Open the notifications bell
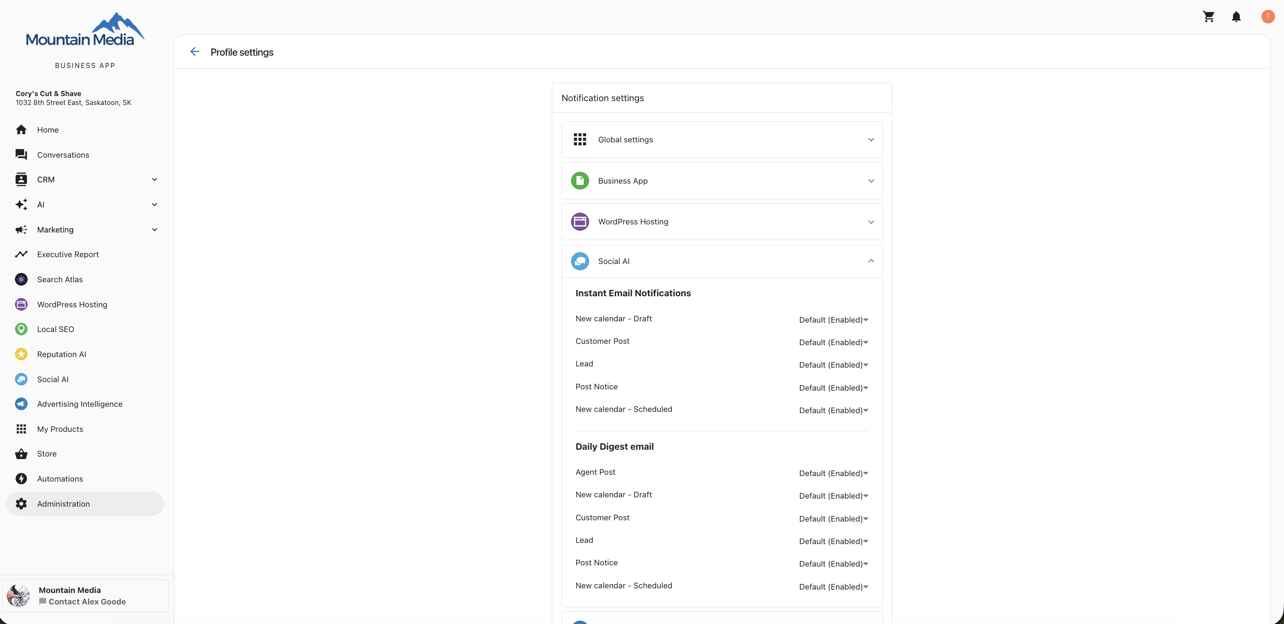The width and height of the screenshot is (1284, 624). 1236,17
